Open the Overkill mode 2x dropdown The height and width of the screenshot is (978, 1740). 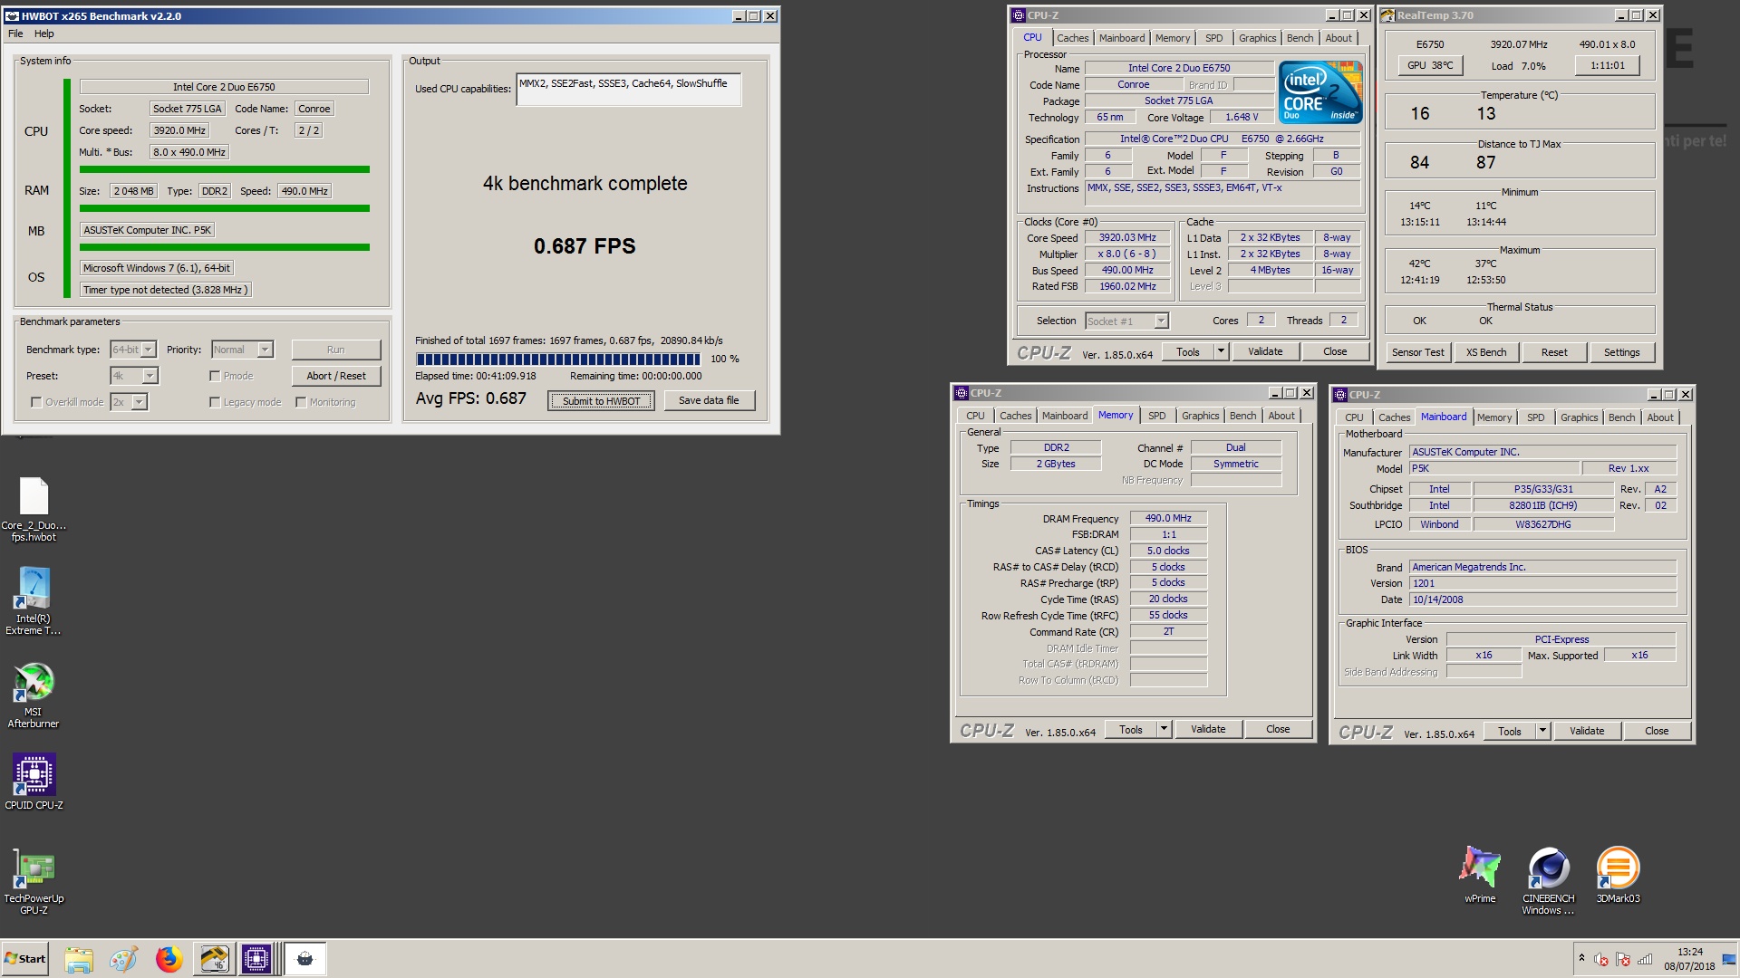pyautogui.click(x=140, y=402)
